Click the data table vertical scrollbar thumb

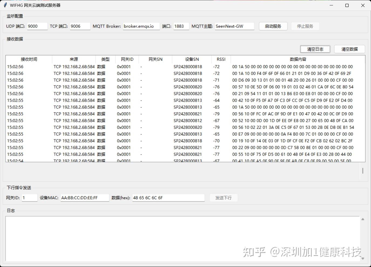coord(363,171)
